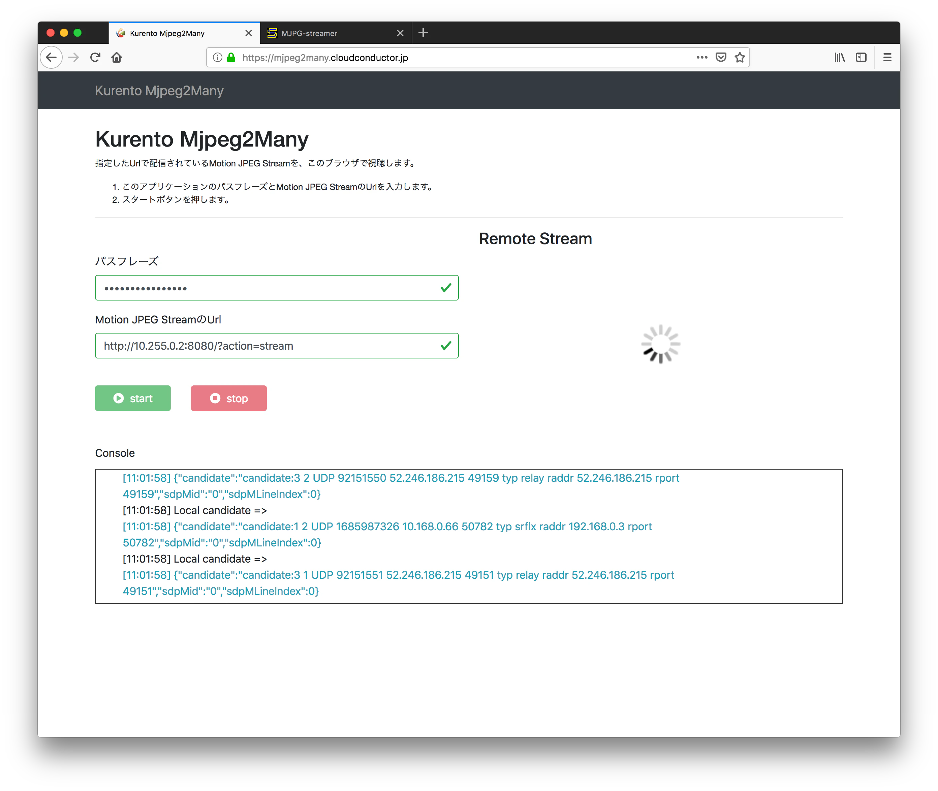Image resolution: width=938 pixels, height=791 pixels.
Task: Select the Kurento Mjpeg2Many tab
Action: [x=184, y=33]
